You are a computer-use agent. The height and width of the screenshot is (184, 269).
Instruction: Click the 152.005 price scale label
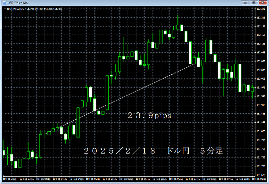261,79
